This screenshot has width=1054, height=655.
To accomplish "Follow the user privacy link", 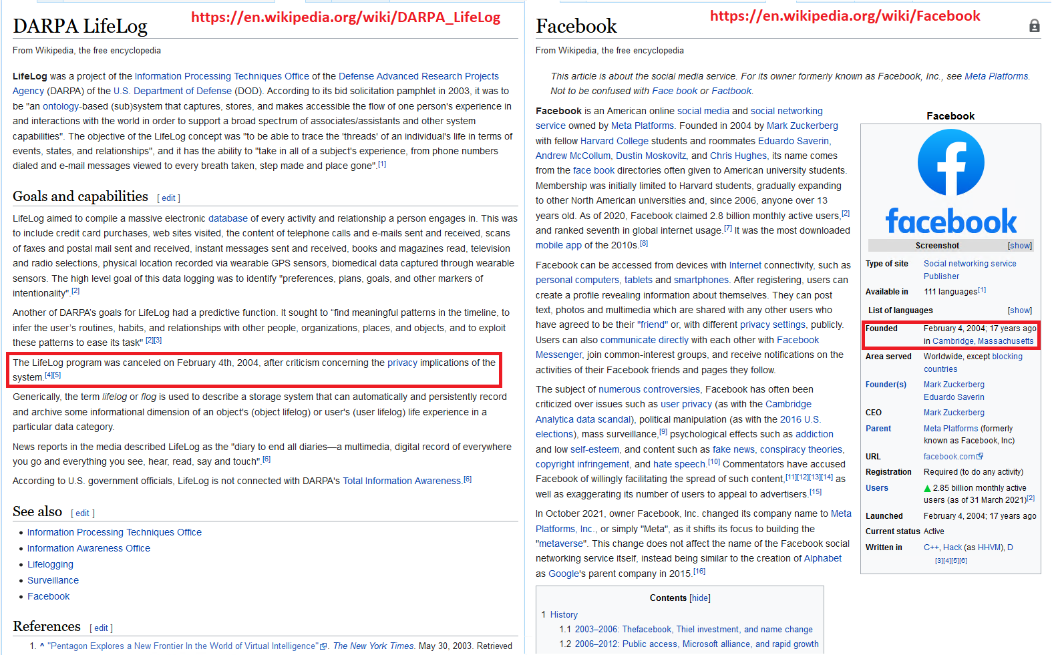I will pos(686,404).
